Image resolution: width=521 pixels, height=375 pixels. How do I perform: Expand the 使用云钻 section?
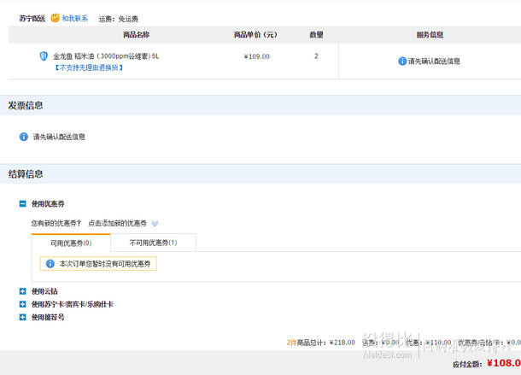[x=22, y=291]
